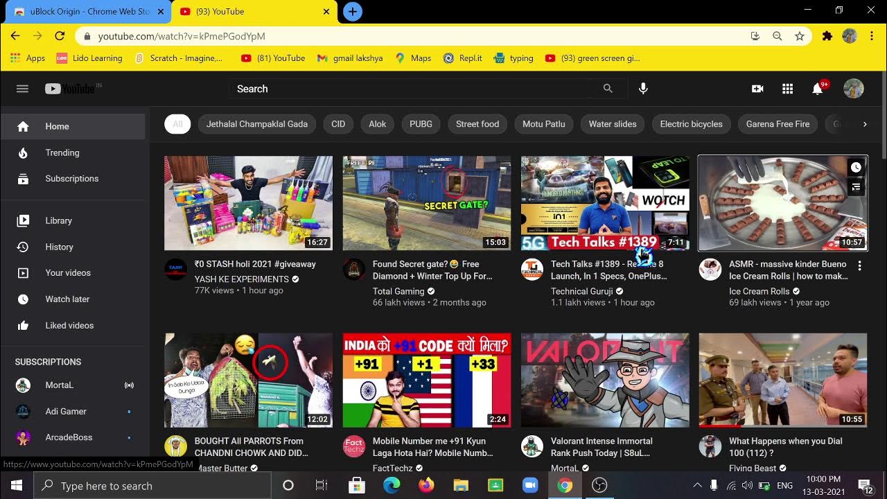Open the Chrome profile avatar
Viewport: 887px width, 499px height.
[x=850, y=36]
